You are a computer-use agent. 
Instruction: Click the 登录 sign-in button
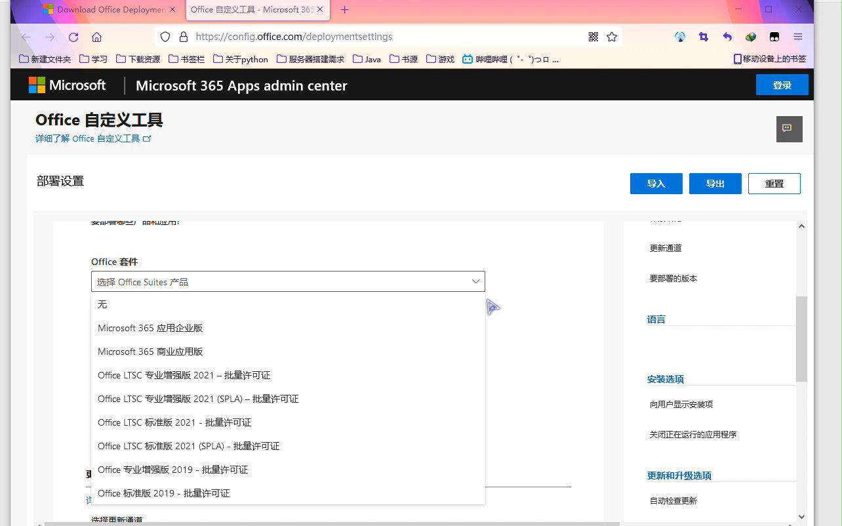coord(782,85)
